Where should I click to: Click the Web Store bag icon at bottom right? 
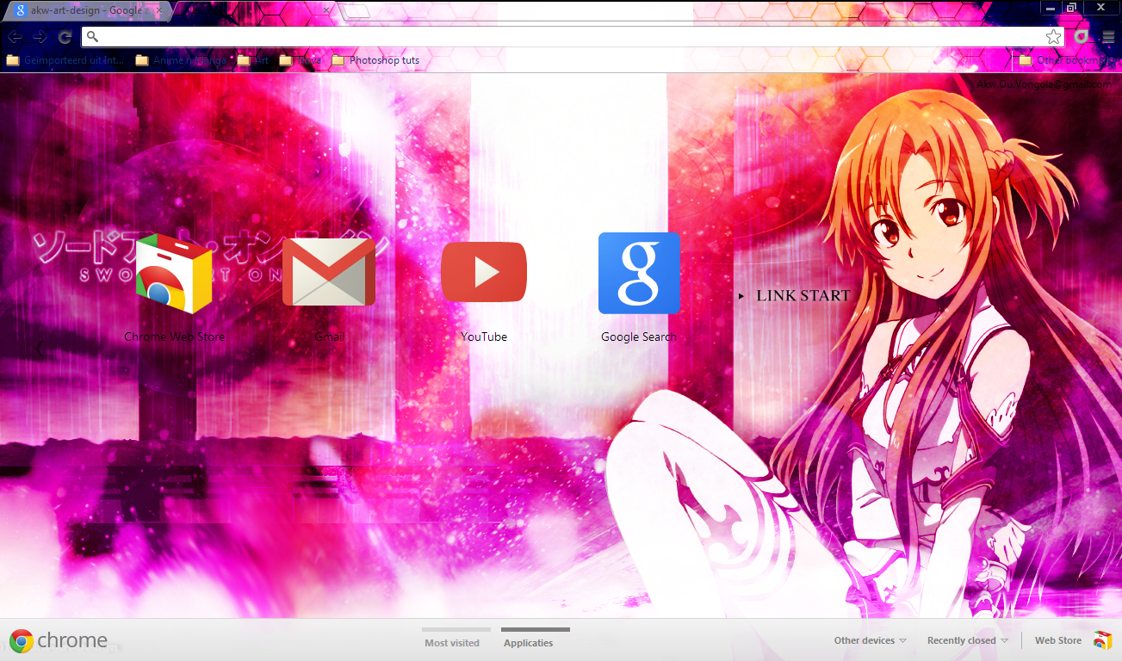(1103, 640)
